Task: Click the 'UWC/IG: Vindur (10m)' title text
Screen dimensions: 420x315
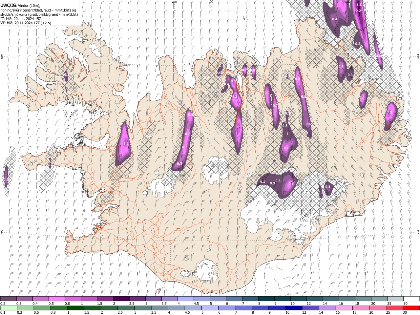Action: (20, 5)
